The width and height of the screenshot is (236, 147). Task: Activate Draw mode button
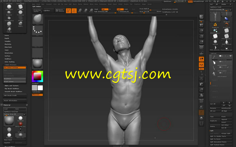pyautogui.click(x=74, y=11)
